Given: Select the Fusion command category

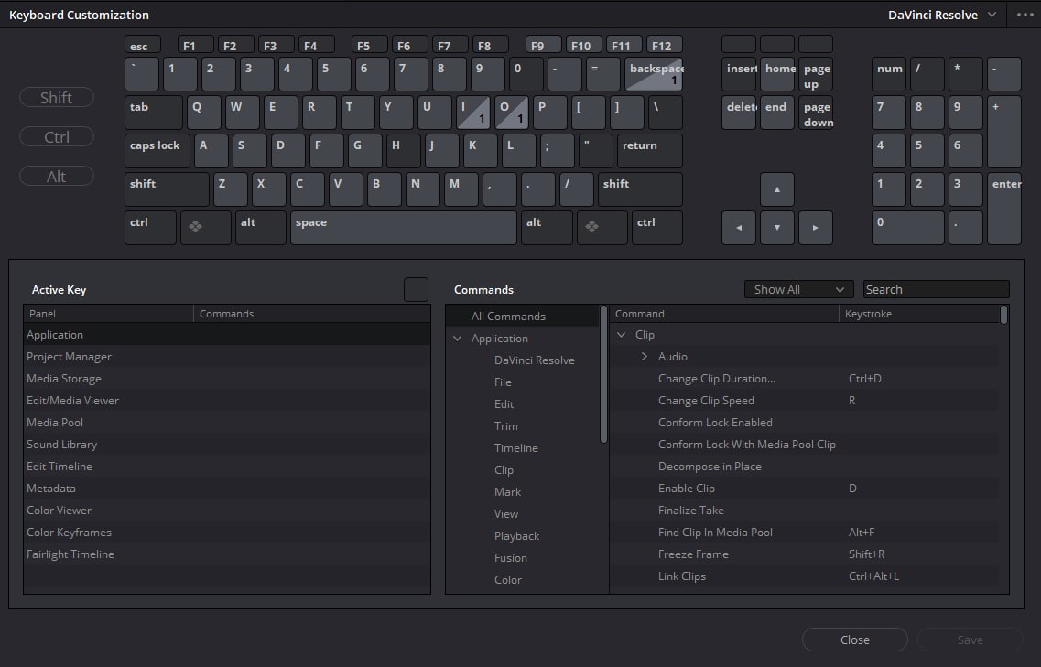Looking at the screenshot, I should [x=511, y=557].
